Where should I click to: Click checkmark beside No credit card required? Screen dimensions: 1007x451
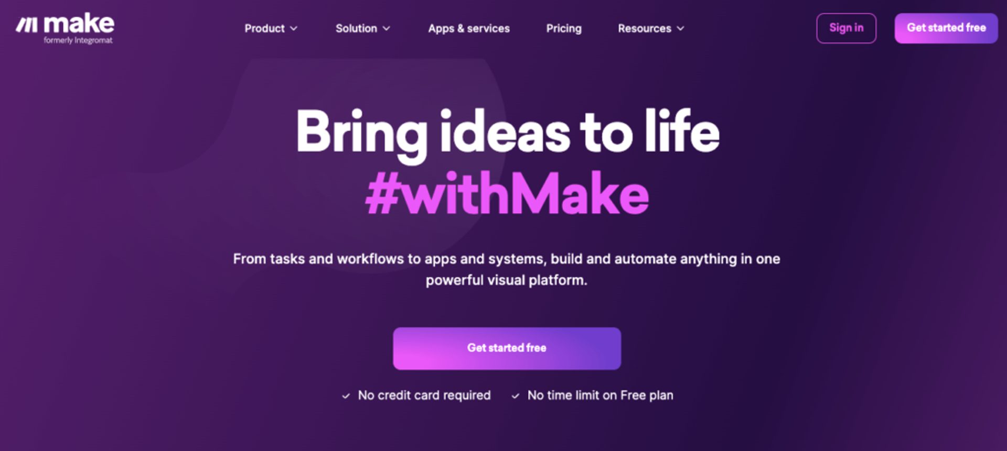click(x=346, y=396)
